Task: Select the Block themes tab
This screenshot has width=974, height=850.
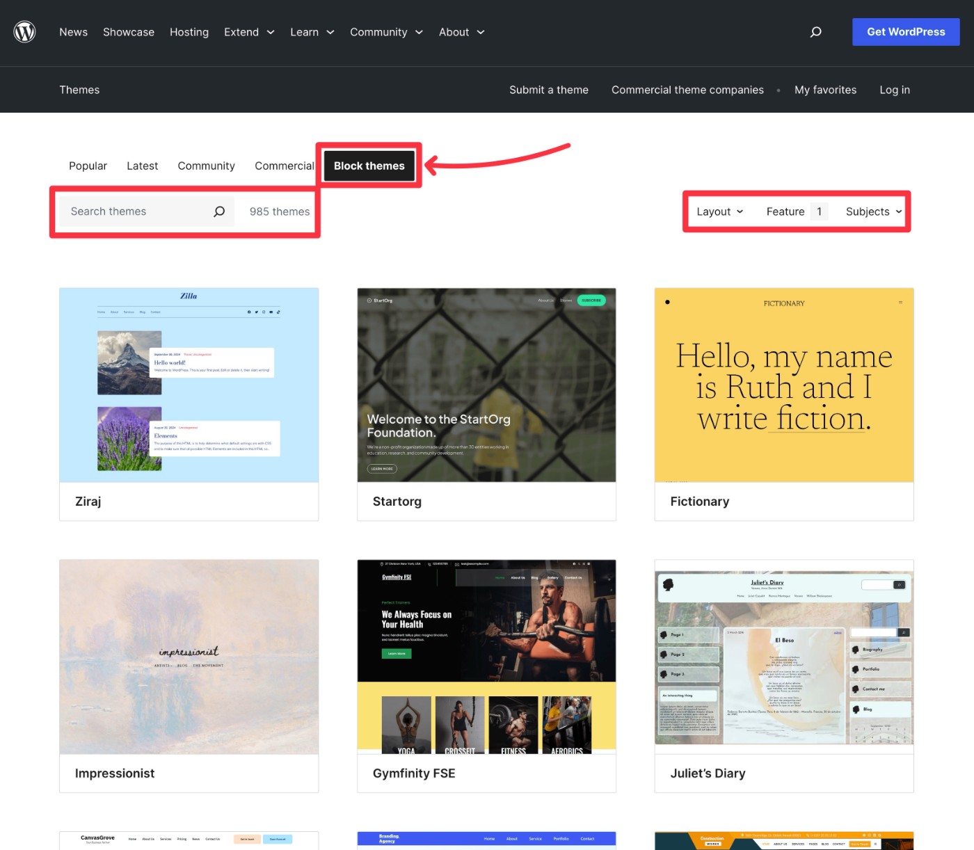Action: (369, 166)
